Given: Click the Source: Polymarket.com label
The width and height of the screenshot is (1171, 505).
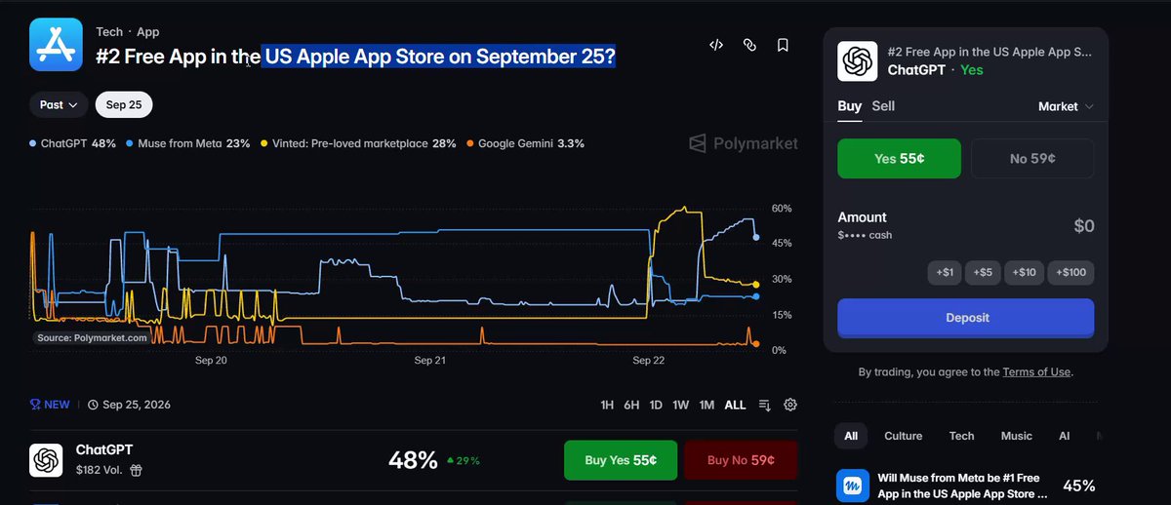Looking at the screenshot, I should pyautogui.click(x=92, y=337).
